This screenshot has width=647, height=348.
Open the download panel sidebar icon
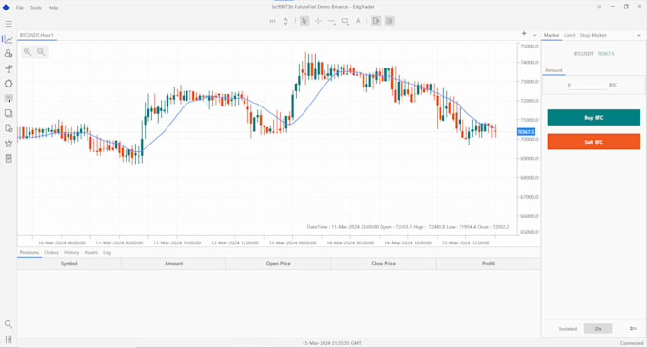(9, 99)
